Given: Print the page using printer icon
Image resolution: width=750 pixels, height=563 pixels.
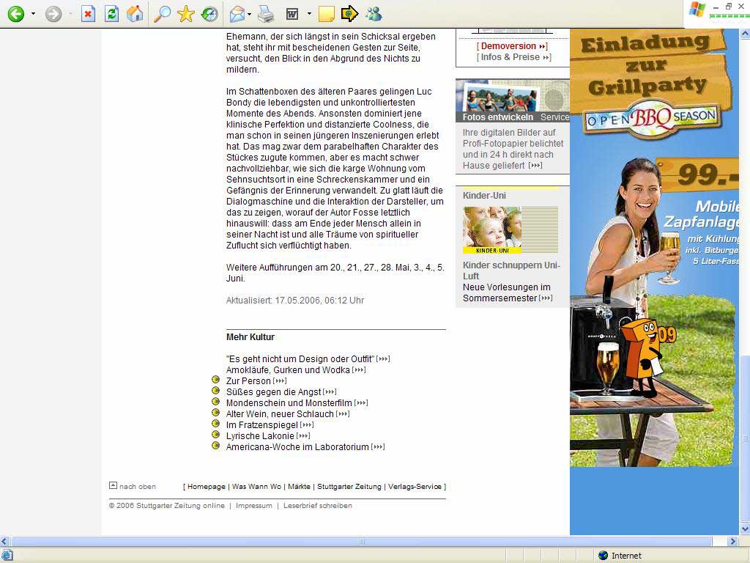Looking at the screenshot, I should [x=265, y=13].
